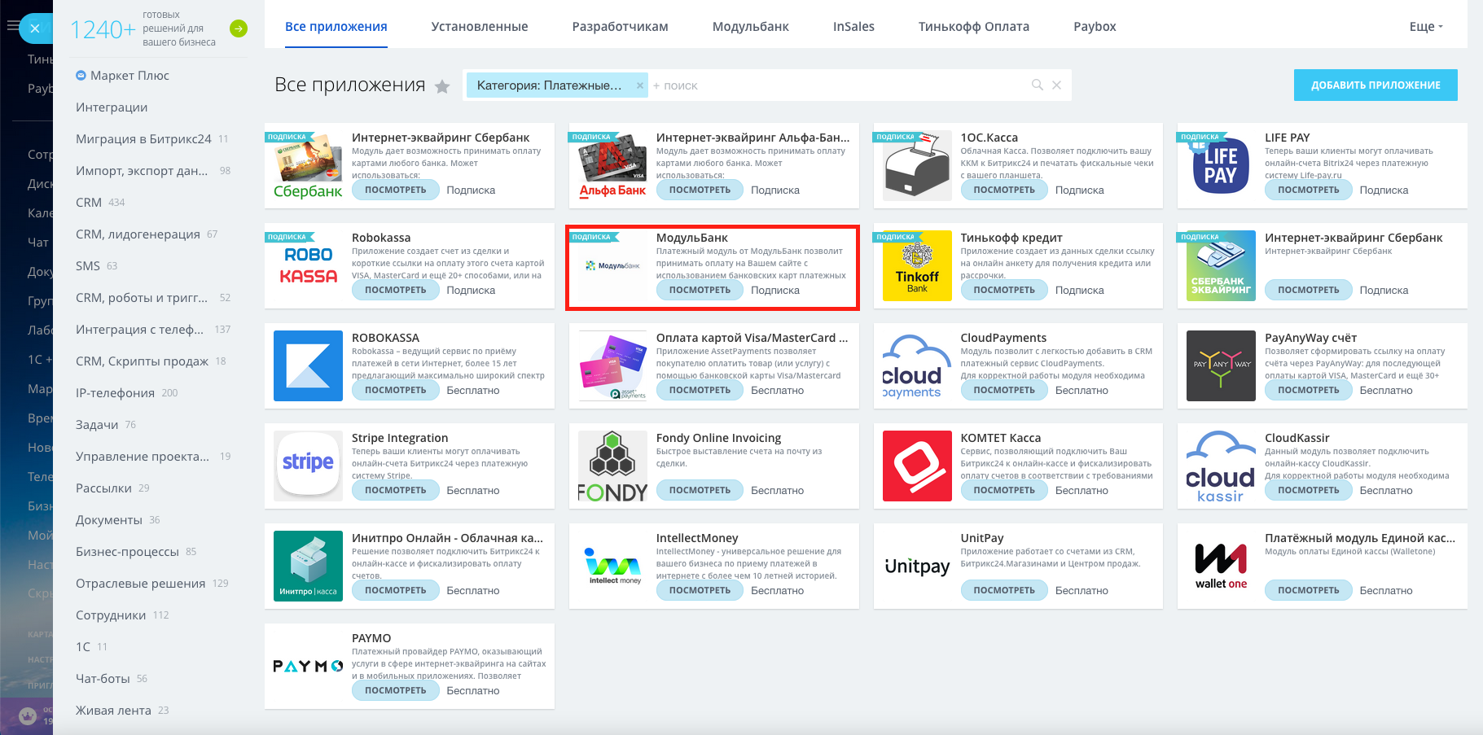Click the Wallet One logo icon
Viewport: 1483px width, 735px height.
click(x=1221, y=567)
